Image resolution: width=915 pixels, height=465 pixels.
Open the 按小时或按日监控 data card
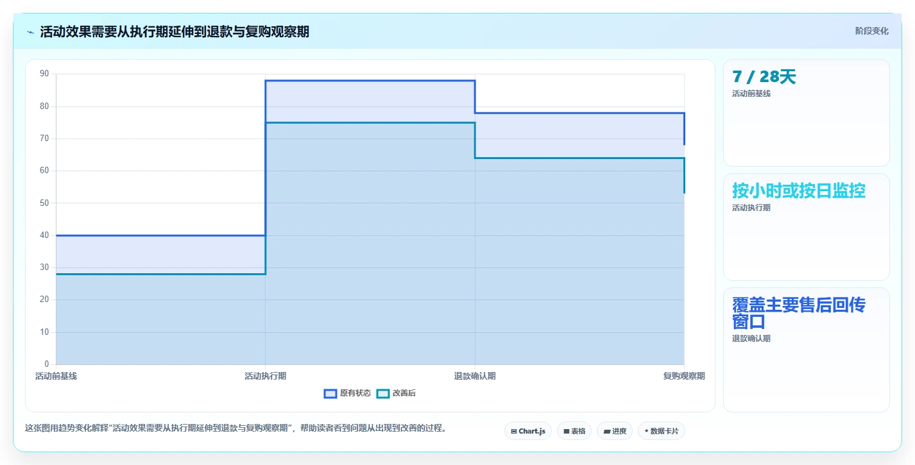807,227
